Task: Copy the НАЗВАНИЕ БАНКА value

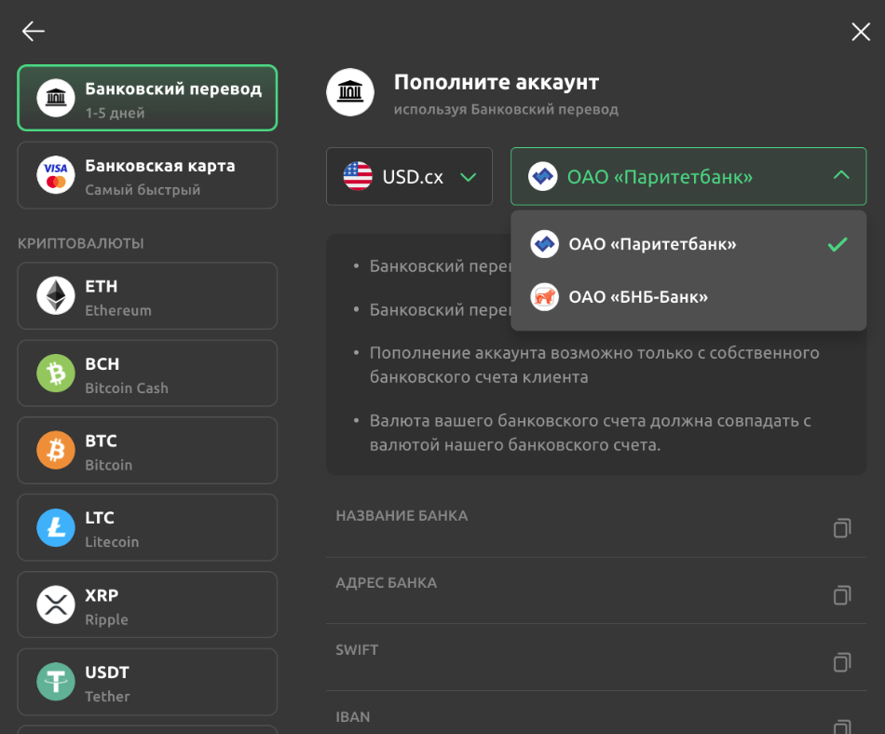Action: pyautogui.click(x=842, y=528)
